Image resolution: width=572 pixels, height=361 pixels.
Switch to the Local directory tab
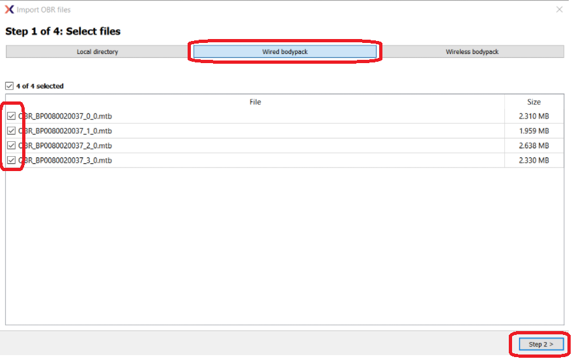98,51
